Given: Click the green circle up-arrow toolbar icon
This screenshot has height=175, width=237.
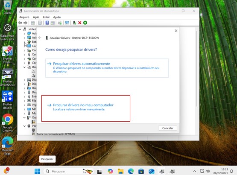Looking at the screenshot, I should [x=85, y=23].
